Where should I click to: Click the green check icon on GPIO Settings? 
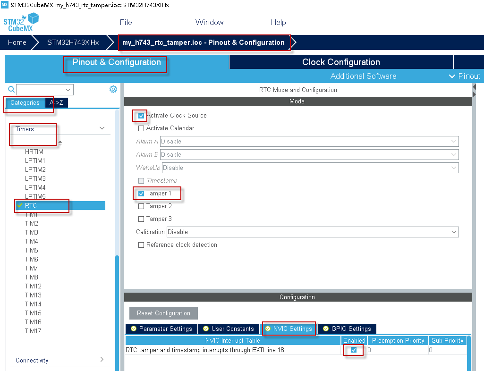pos(326,329)
